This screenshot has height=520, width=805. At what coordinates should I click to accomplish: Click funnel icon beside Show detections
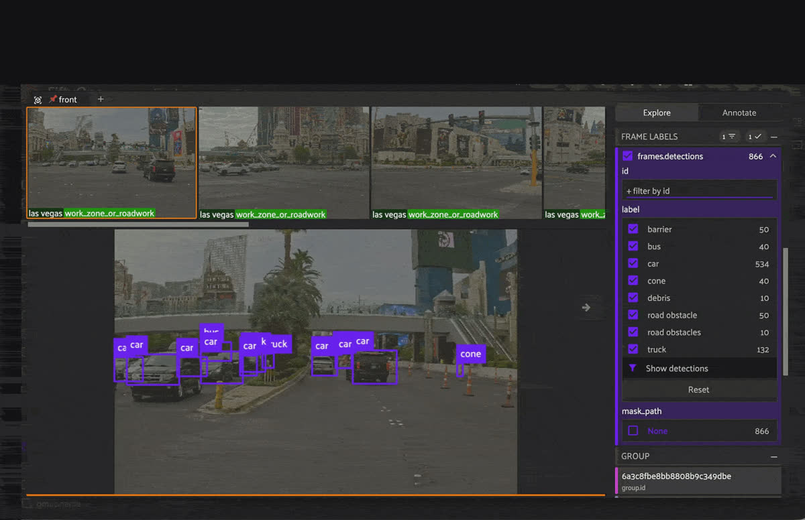point(632,369)
